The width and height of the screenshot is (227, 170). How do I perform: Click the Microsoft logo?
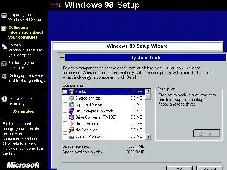coord(23,165)
